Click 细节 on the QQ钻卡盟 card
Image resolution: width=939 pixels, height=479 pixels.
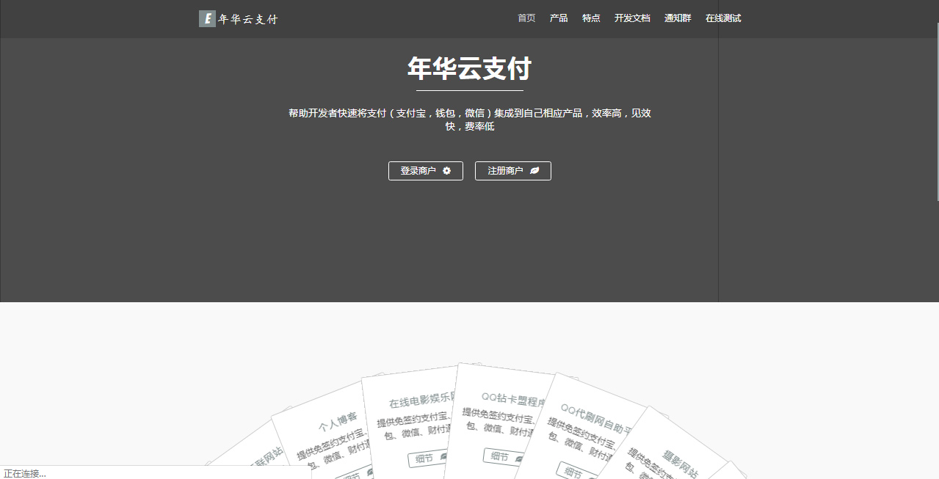point(504,457)
